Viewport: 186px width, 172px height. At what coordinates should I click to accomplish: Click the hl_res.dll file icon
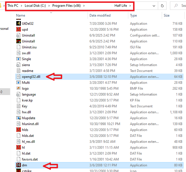(19, 142)
